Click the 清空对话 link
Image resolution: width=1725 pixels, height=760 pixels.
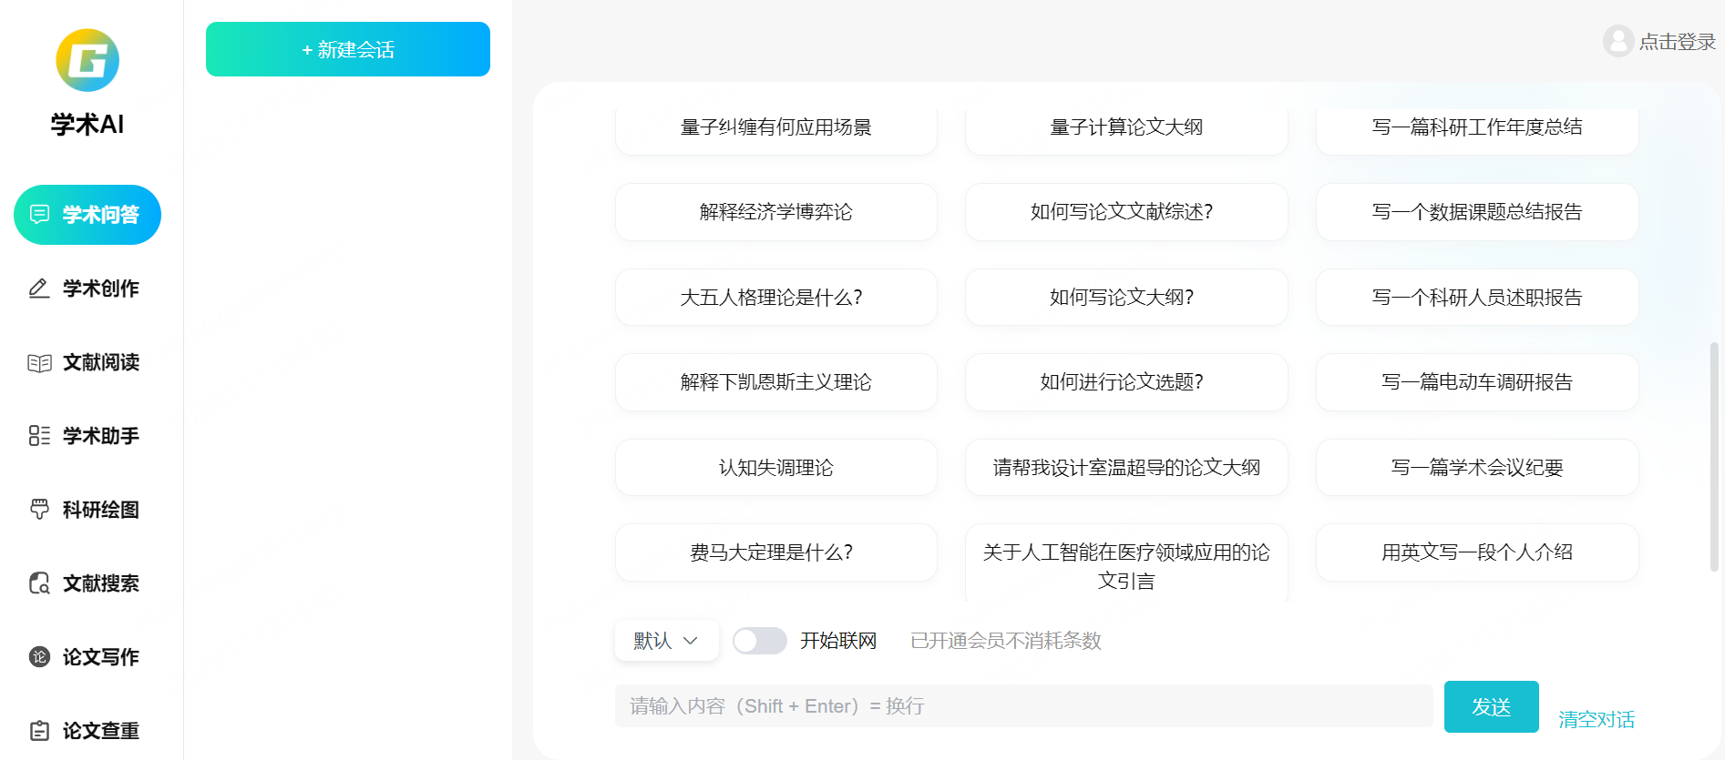tap(1596, 720)
